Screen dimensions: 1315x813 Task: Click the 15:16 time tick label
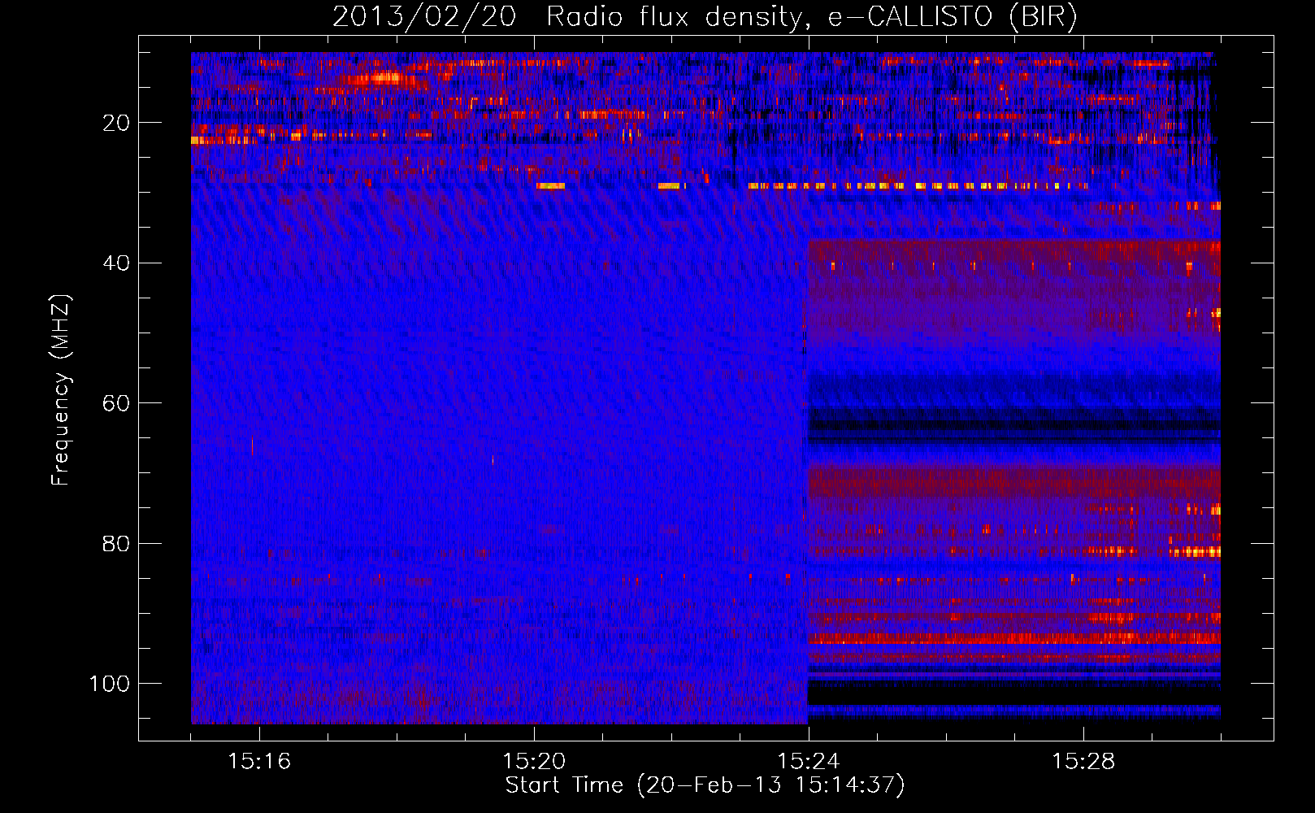[259, 761]
